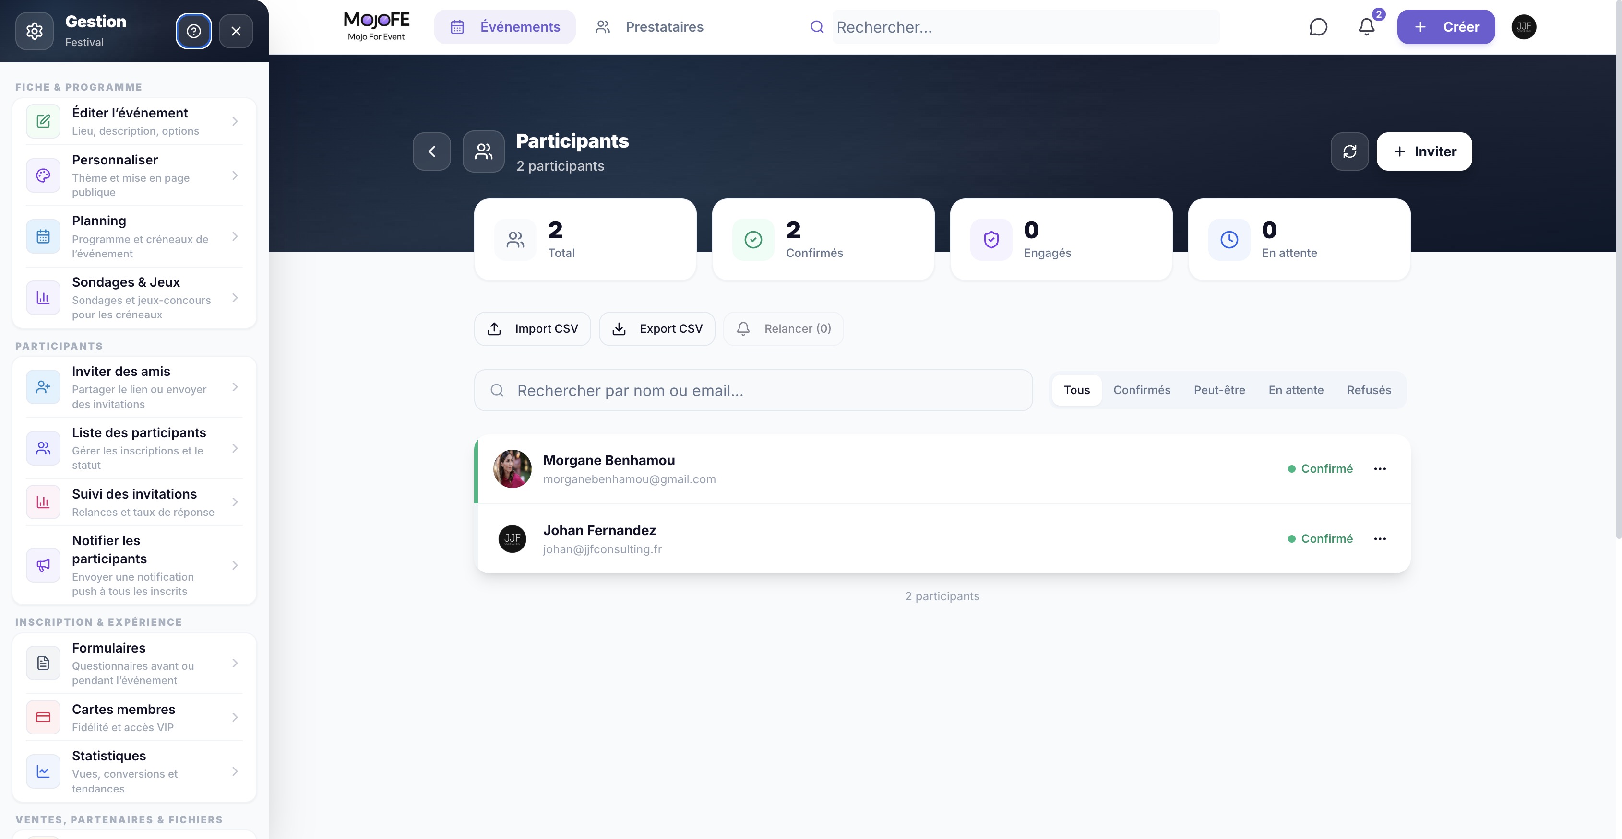Open the notifications bell icon
The image size is (1622, 839).
[1366, 27]
